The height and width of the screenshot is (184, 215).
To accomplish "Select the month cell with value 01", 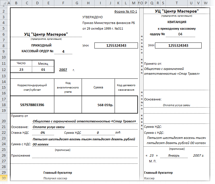I will pos(43,70).
